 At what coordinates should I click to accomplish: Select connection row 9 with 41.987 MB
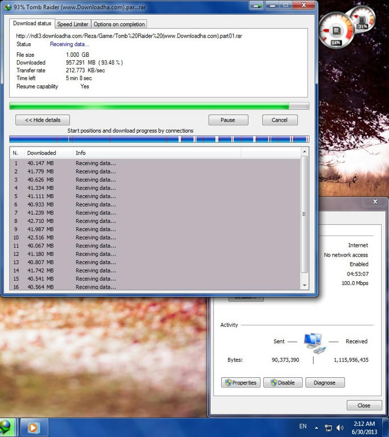pos(155,229)
